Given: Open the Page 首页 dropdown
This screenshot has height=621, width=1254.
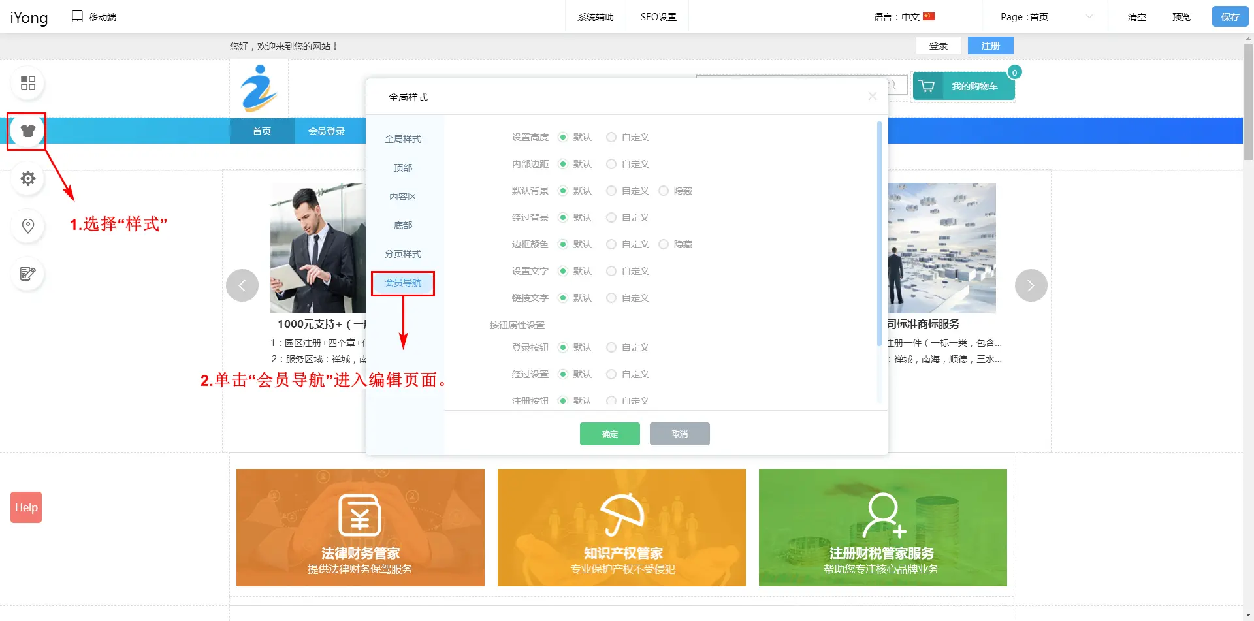Looking at the screenshot, I should click(x=1046, y=17).
